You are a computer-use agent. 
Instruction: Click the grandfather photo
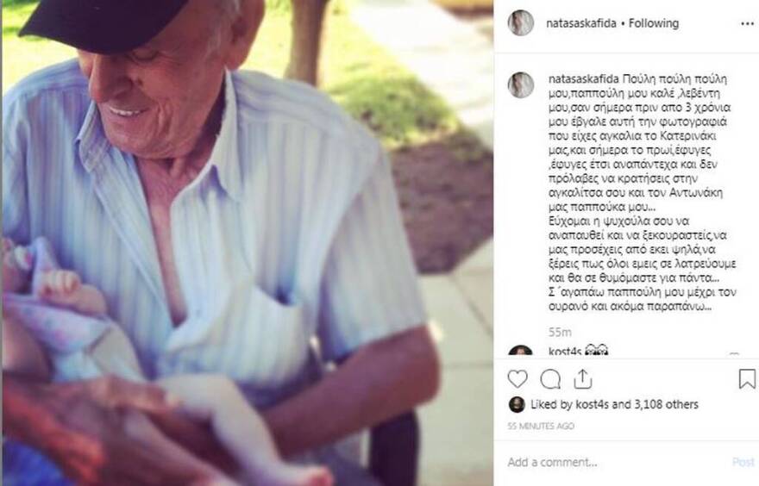pyautogui.click(x=248, y=243)
